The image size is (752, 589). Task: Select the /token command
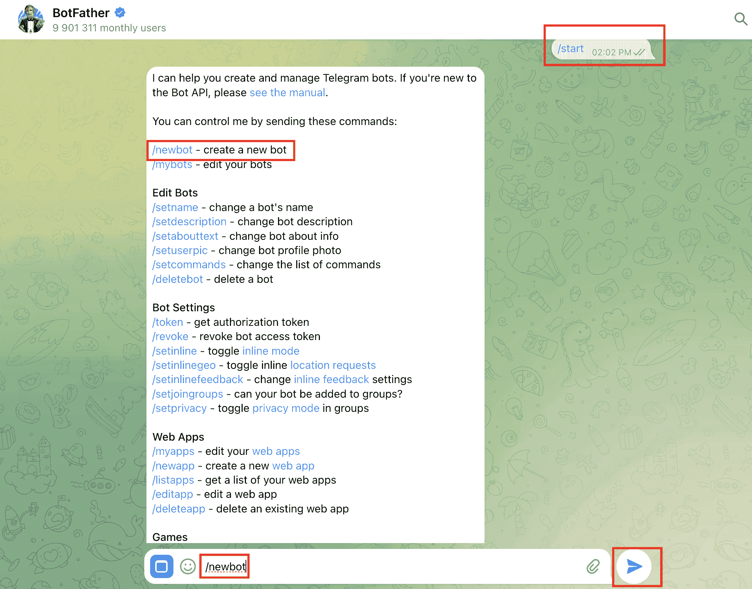coord(168,322)
